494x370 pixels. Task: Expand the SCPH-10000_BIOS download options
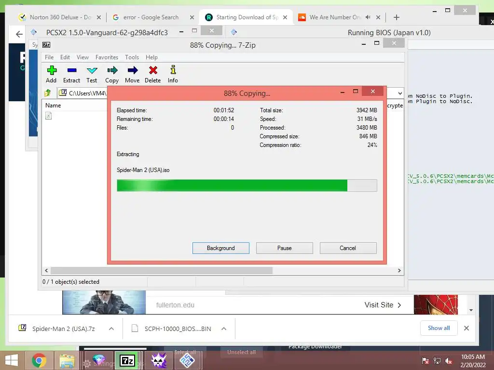224,329
